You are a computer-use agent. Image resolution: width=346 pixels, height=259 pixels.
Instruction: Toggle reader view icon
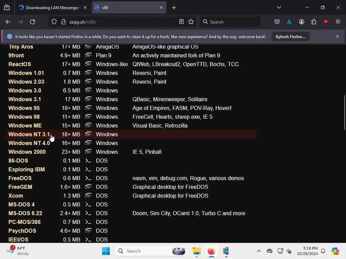click(181, 22)
